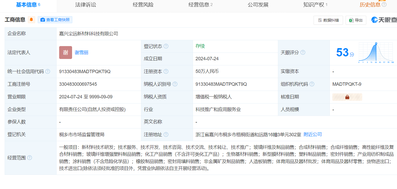This screenshot has height=189, width=397.
Task: Click the locked 核准日期 value
Action: tap(347, 97)
